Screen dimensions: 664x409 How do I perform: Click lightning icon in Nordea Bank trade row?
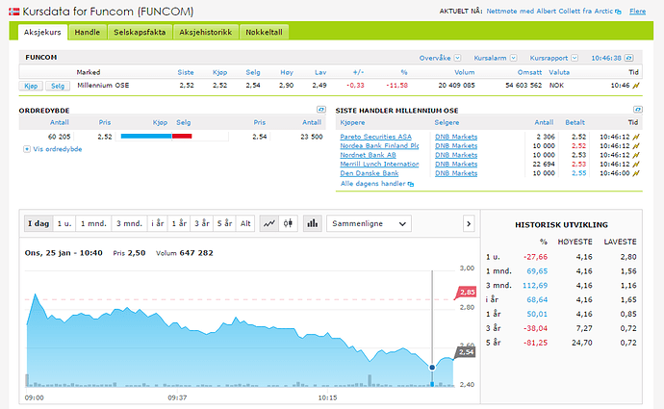636,146
